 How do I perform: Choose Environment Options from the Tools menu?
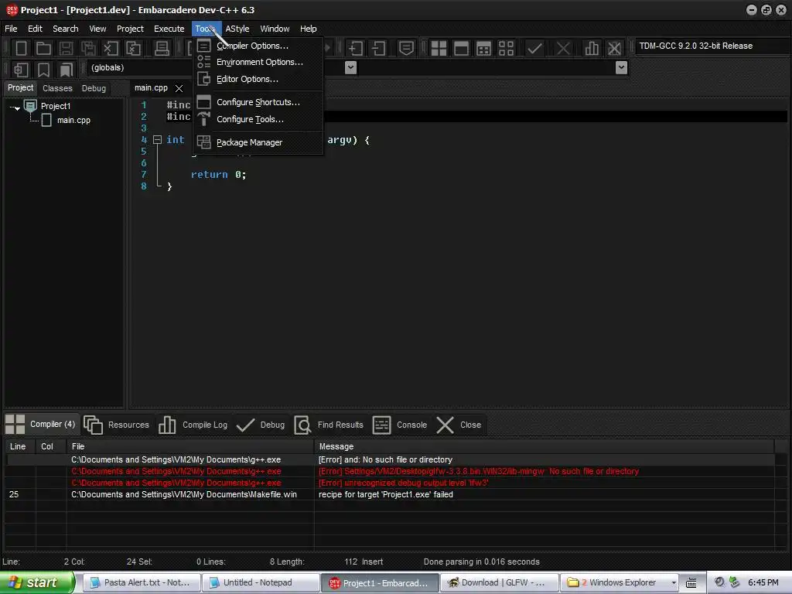point(259,62)
